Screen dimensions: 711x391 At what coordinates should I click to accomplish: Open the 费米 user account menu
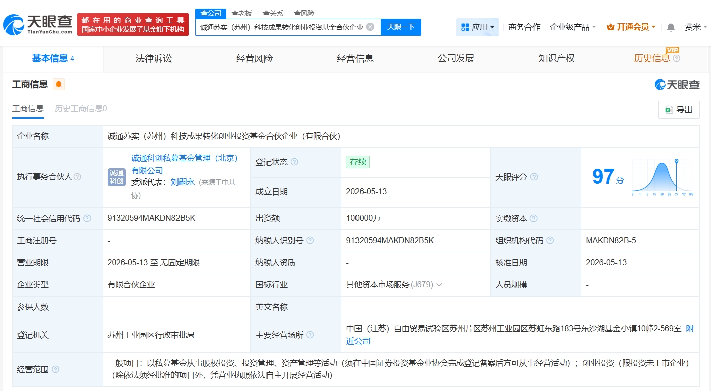[x=696, y=27]
